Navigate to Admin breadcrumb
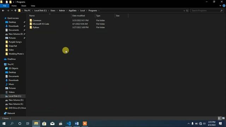Viewport: 226px width, 127px height. [62, 11]
